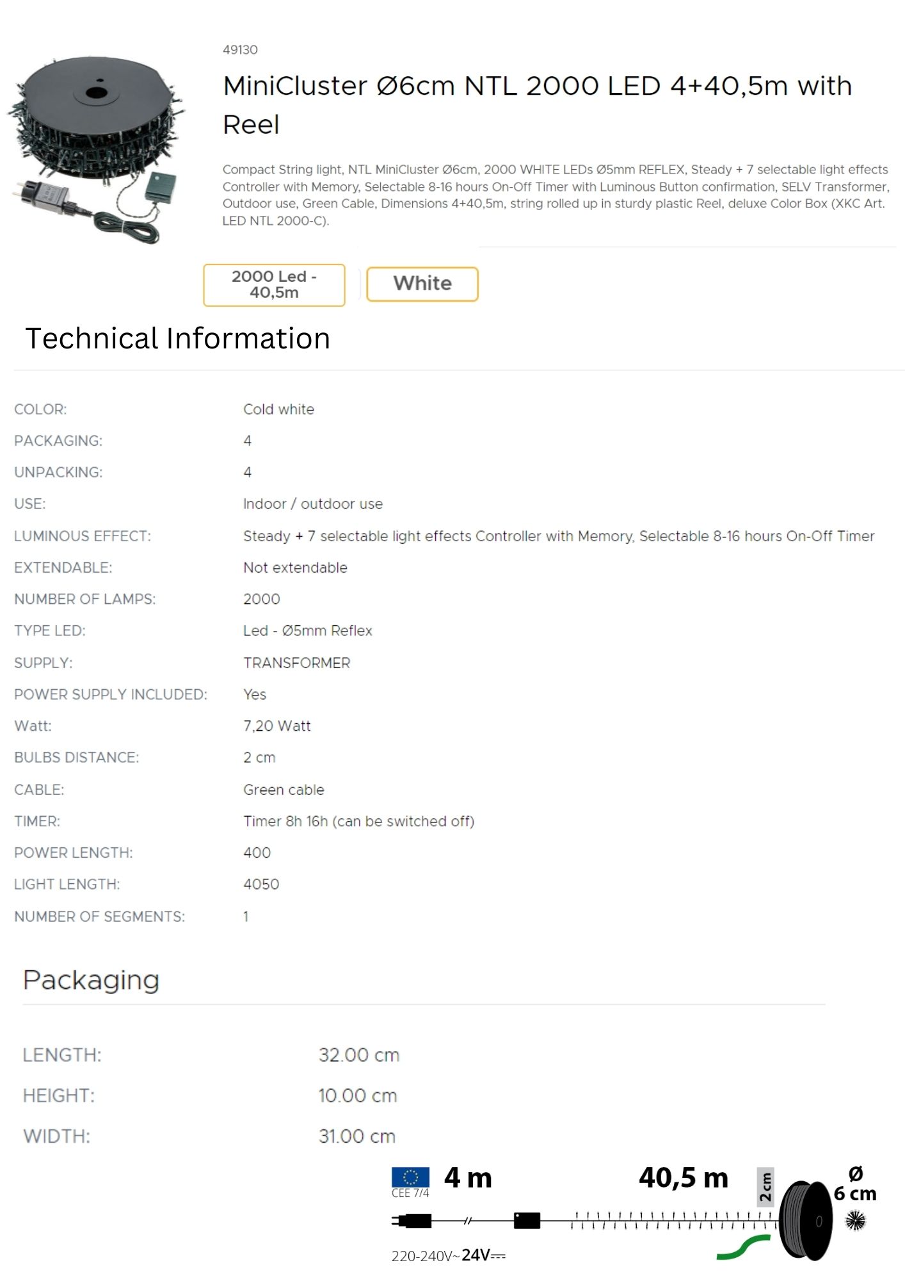Click the Cold white color value
The width and height of the screenshot is (905, 1281).
point(278,409)
